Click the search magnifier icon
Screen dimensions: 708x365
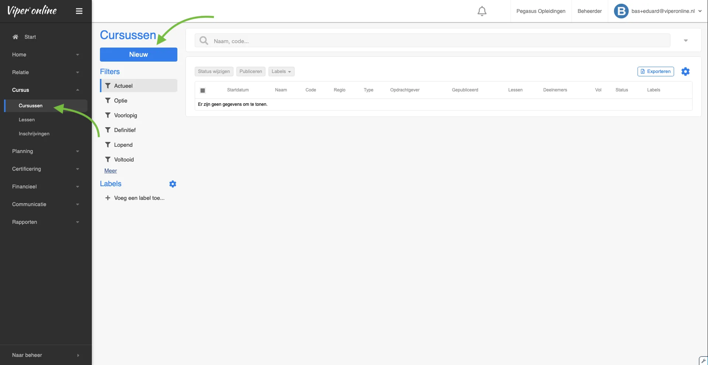[204, 41]
